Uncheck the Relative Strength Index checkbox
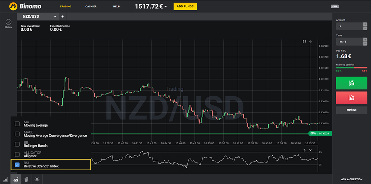 click(17, 164)
